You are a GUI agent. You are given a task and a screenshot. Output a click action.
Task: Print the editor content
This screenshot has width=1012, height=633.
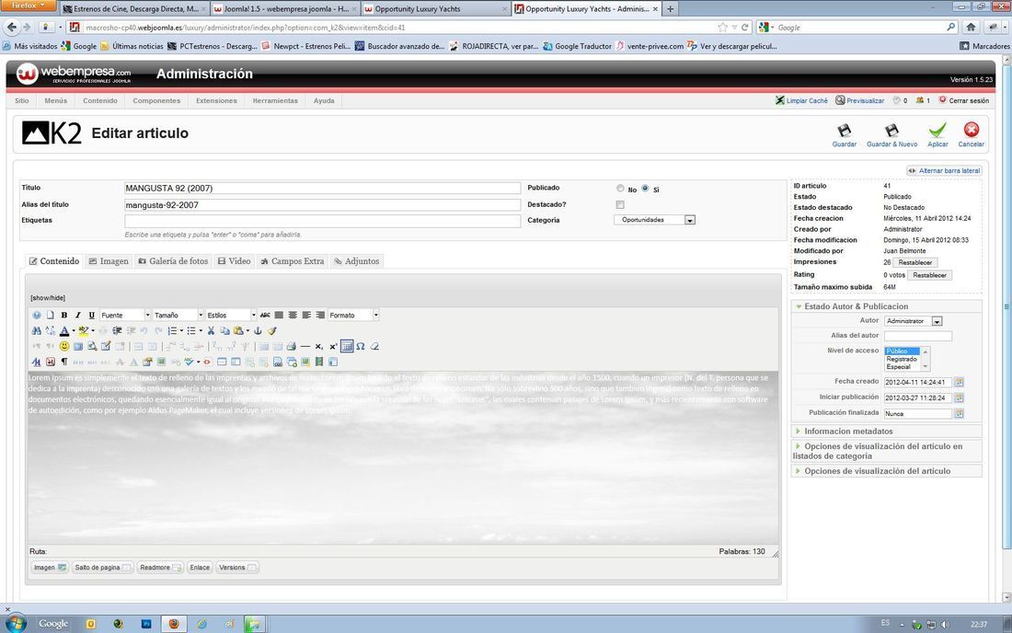coord(291,346)
